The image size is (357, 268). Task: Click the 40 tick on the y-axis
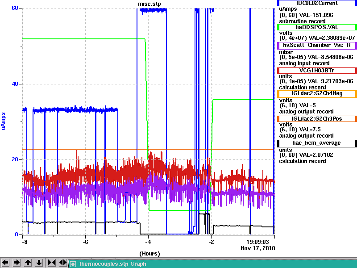[x=15, y=84]
